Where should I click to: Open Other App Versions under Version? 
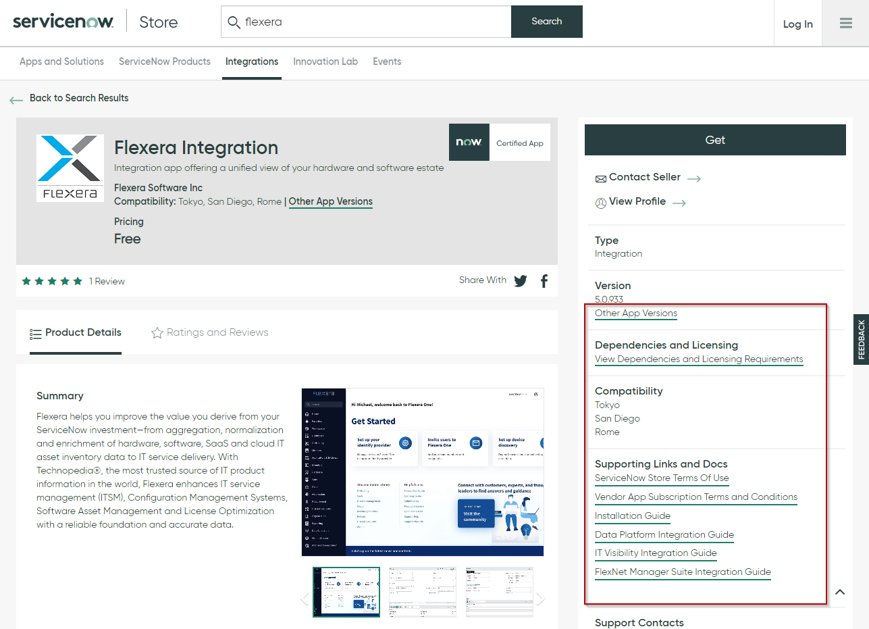[636, 313]
